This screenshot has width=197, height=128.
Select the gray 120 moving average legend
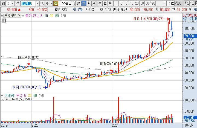click(x=63, y=16)
